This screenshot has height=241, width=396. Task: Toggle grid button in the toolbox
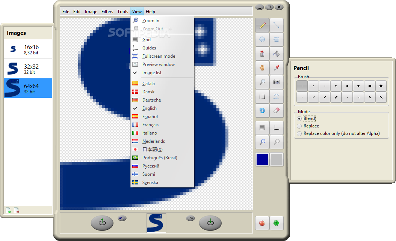coord(262,128)
